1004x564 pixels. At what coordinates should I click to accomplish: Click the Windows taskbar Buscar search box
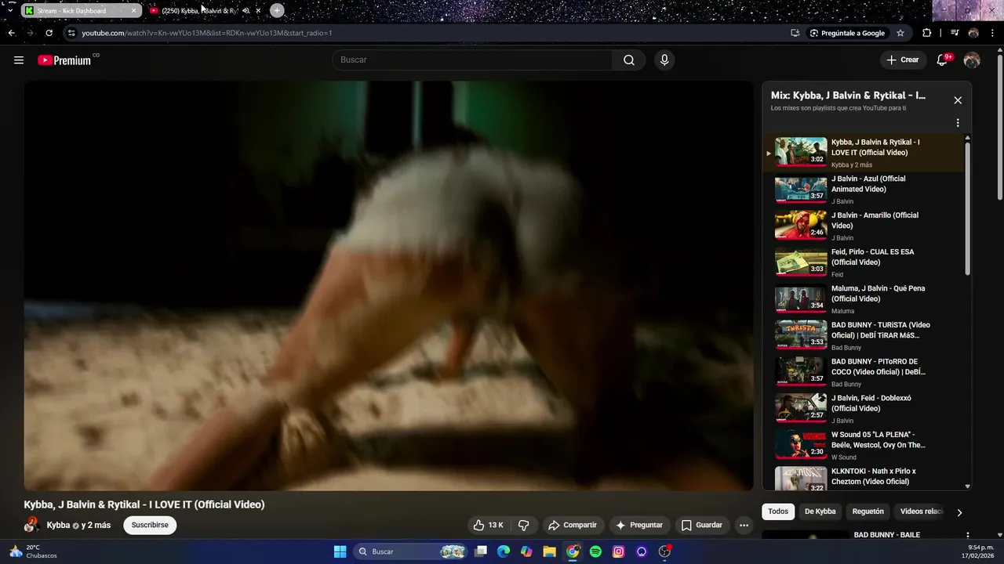point(410,551)
